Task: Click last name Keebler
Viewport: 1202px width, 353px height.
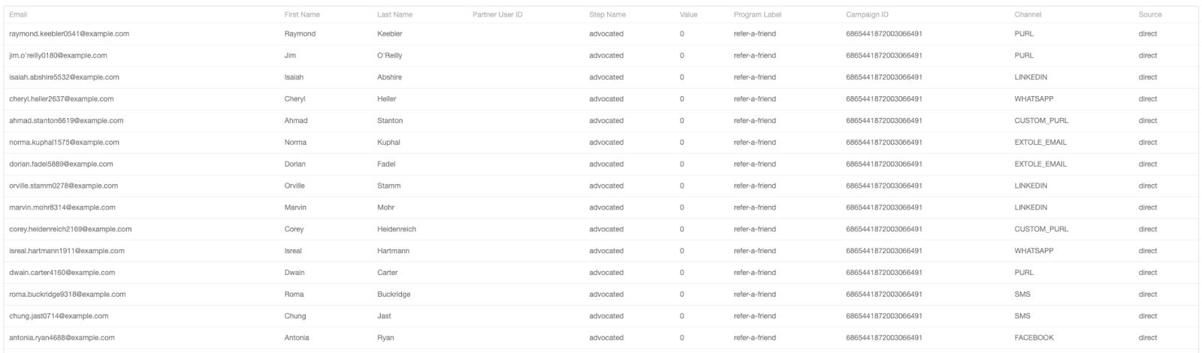Action: pos(390,34)
